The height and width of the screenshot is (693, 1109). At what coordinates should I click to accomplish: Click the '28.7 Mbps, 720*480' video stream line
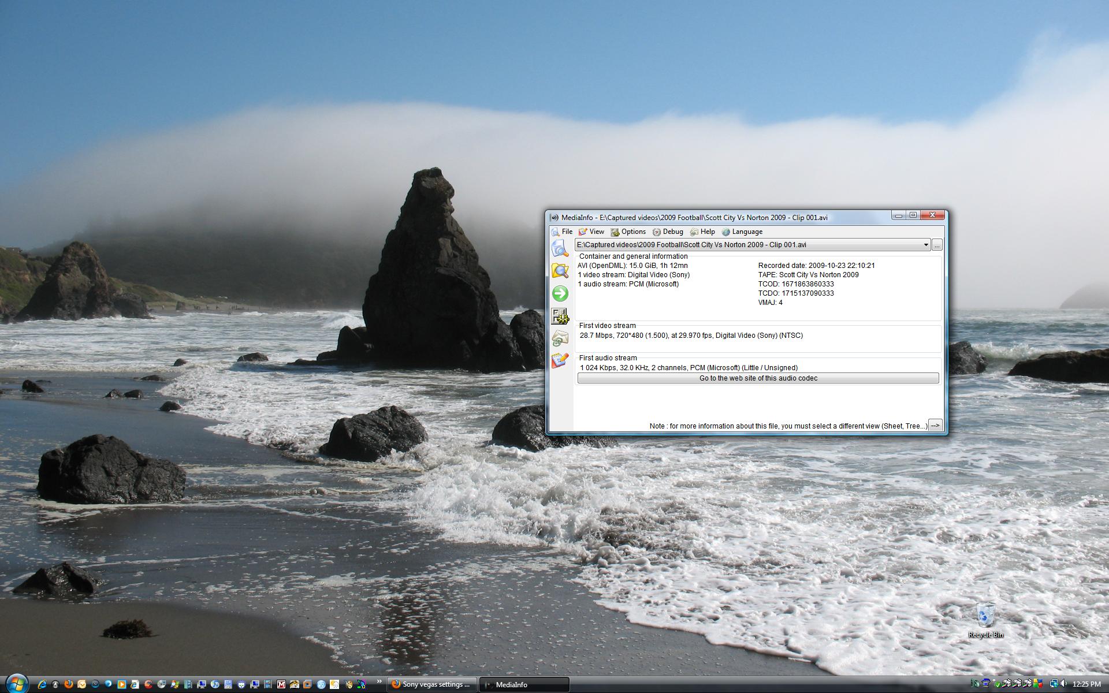[x=691, y=336]
